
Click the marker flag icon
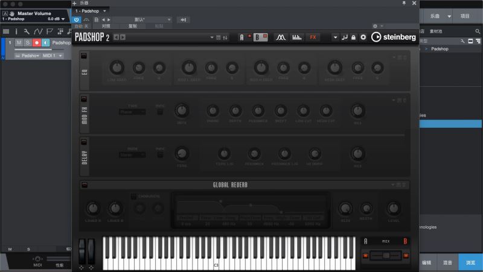[x=50, y=31]
